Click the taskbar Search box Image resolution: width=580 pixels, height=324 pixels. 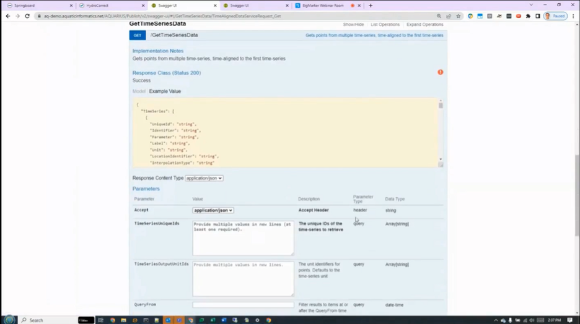point(48,320)
